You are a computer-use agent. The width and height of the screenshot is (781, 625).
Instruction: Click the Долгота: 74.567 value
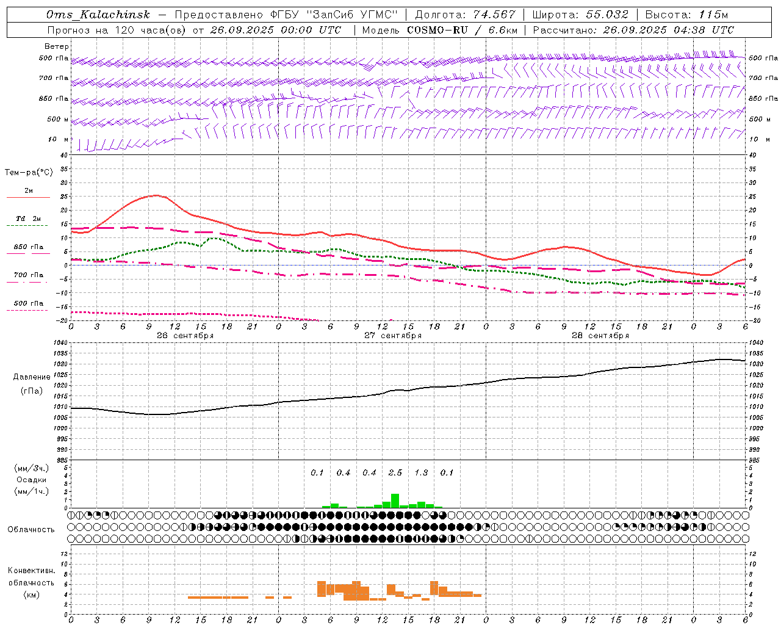[465, 15]
